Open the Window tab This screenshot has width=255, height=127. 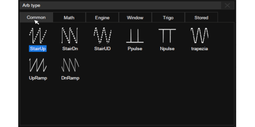135,18
